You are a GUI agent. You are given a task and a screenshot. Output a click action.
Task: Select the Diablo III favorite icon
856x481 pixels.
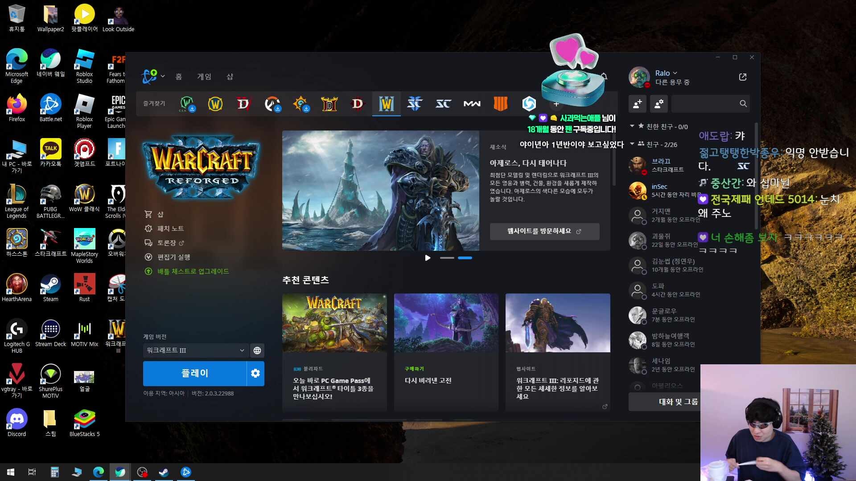pos(358,104)
